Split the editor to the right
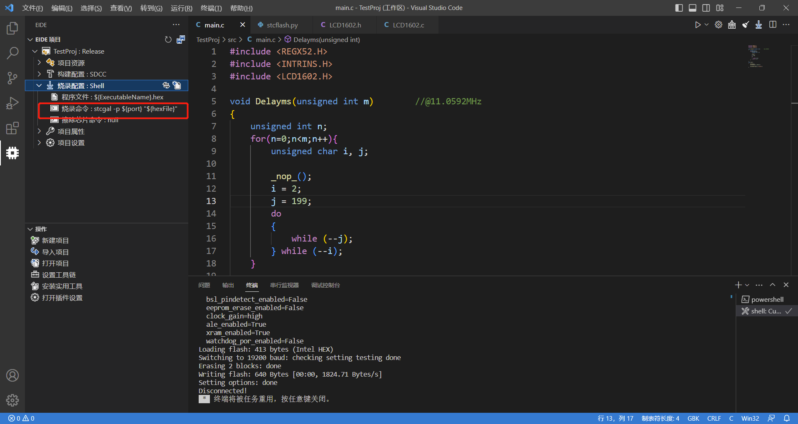 (x=773, y=25)
